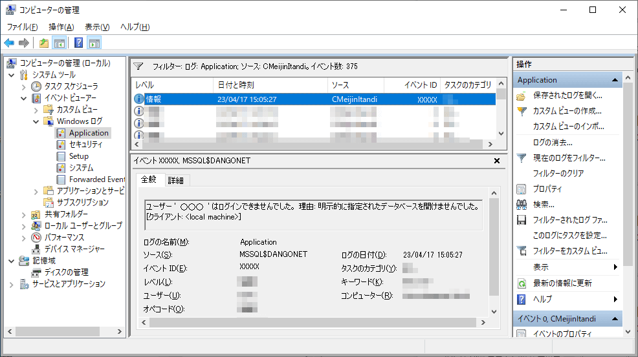Open プロパティ in the actions pane
The image size is (638, 357).
547,189
